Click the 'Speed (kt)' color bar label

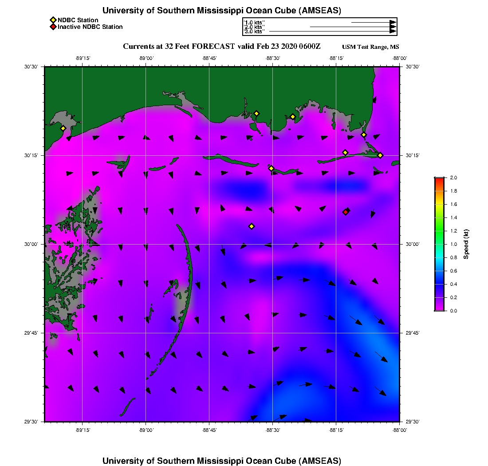[466, 244]
